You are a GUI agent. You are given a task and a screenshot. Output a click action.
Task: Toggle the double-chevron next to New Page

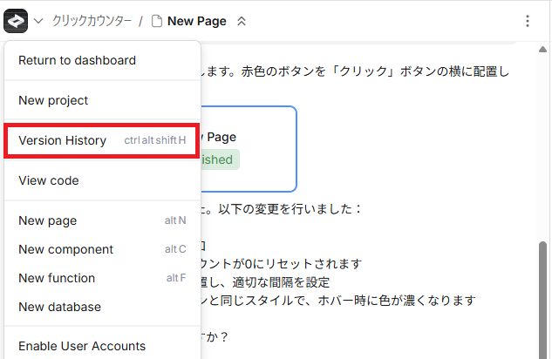[242, 21]
